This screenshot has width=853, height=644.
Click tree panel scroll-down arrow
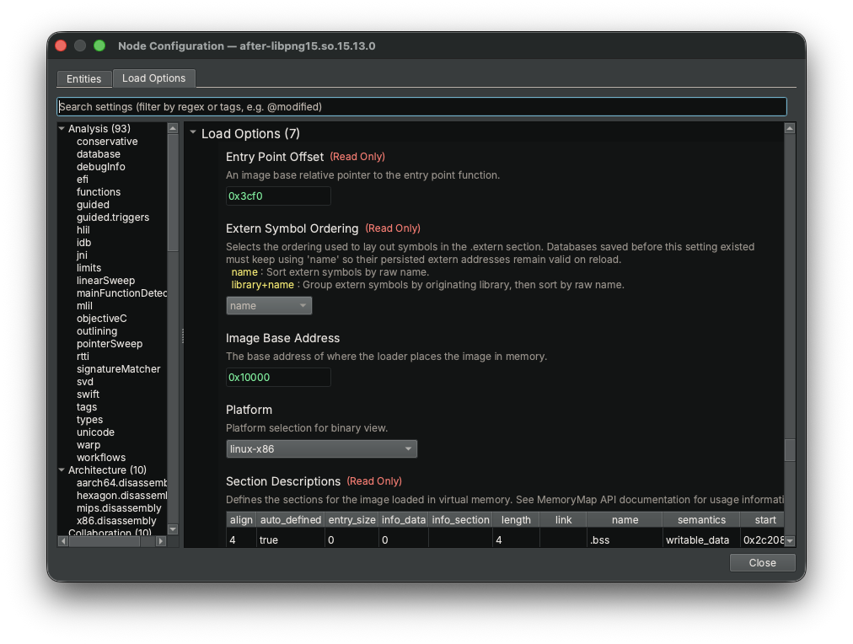(x=173, y=529)
